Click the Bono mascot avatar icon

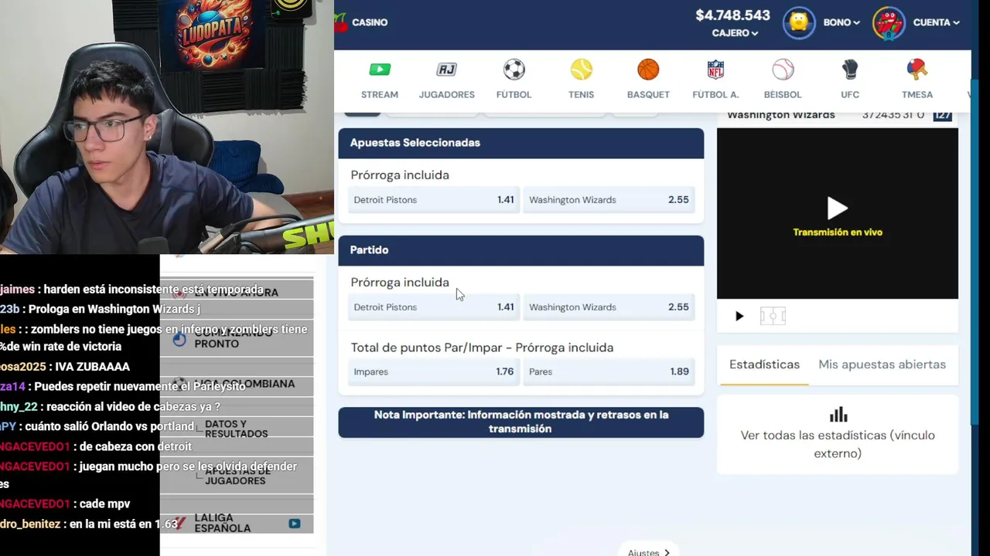tap(799, 22)
